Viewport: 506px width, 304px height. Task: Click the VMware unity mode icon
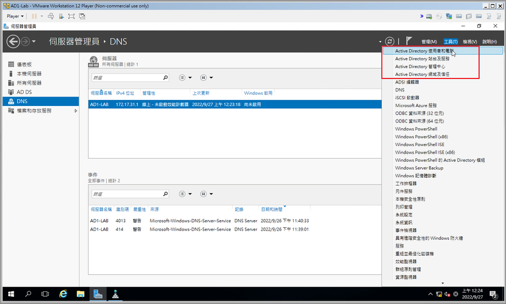[82, 16]
